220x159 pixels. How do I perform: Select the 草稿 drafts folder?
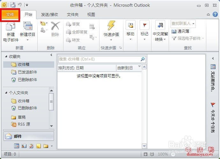coord(18,117)
